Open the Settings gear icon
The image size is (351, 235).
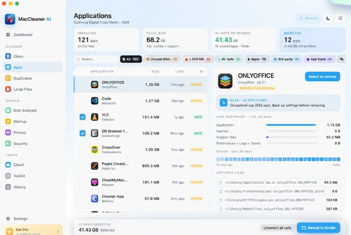[x=8, y=219]
